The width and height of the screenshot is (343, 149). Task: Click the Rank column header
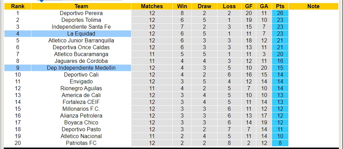(18, 6)
